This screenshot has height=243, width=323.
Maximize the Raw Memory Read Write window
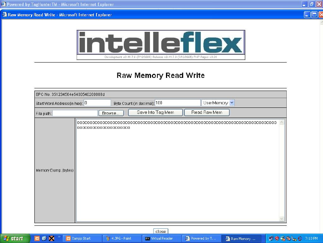coord(314,15)
